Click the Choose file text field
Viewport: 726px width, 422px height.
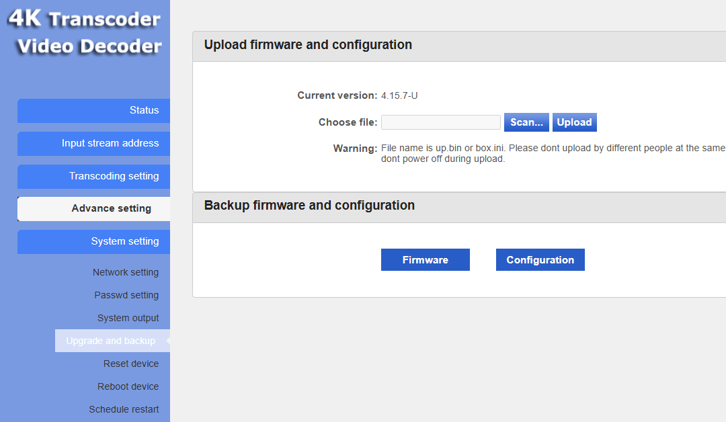tap(441, 122)
